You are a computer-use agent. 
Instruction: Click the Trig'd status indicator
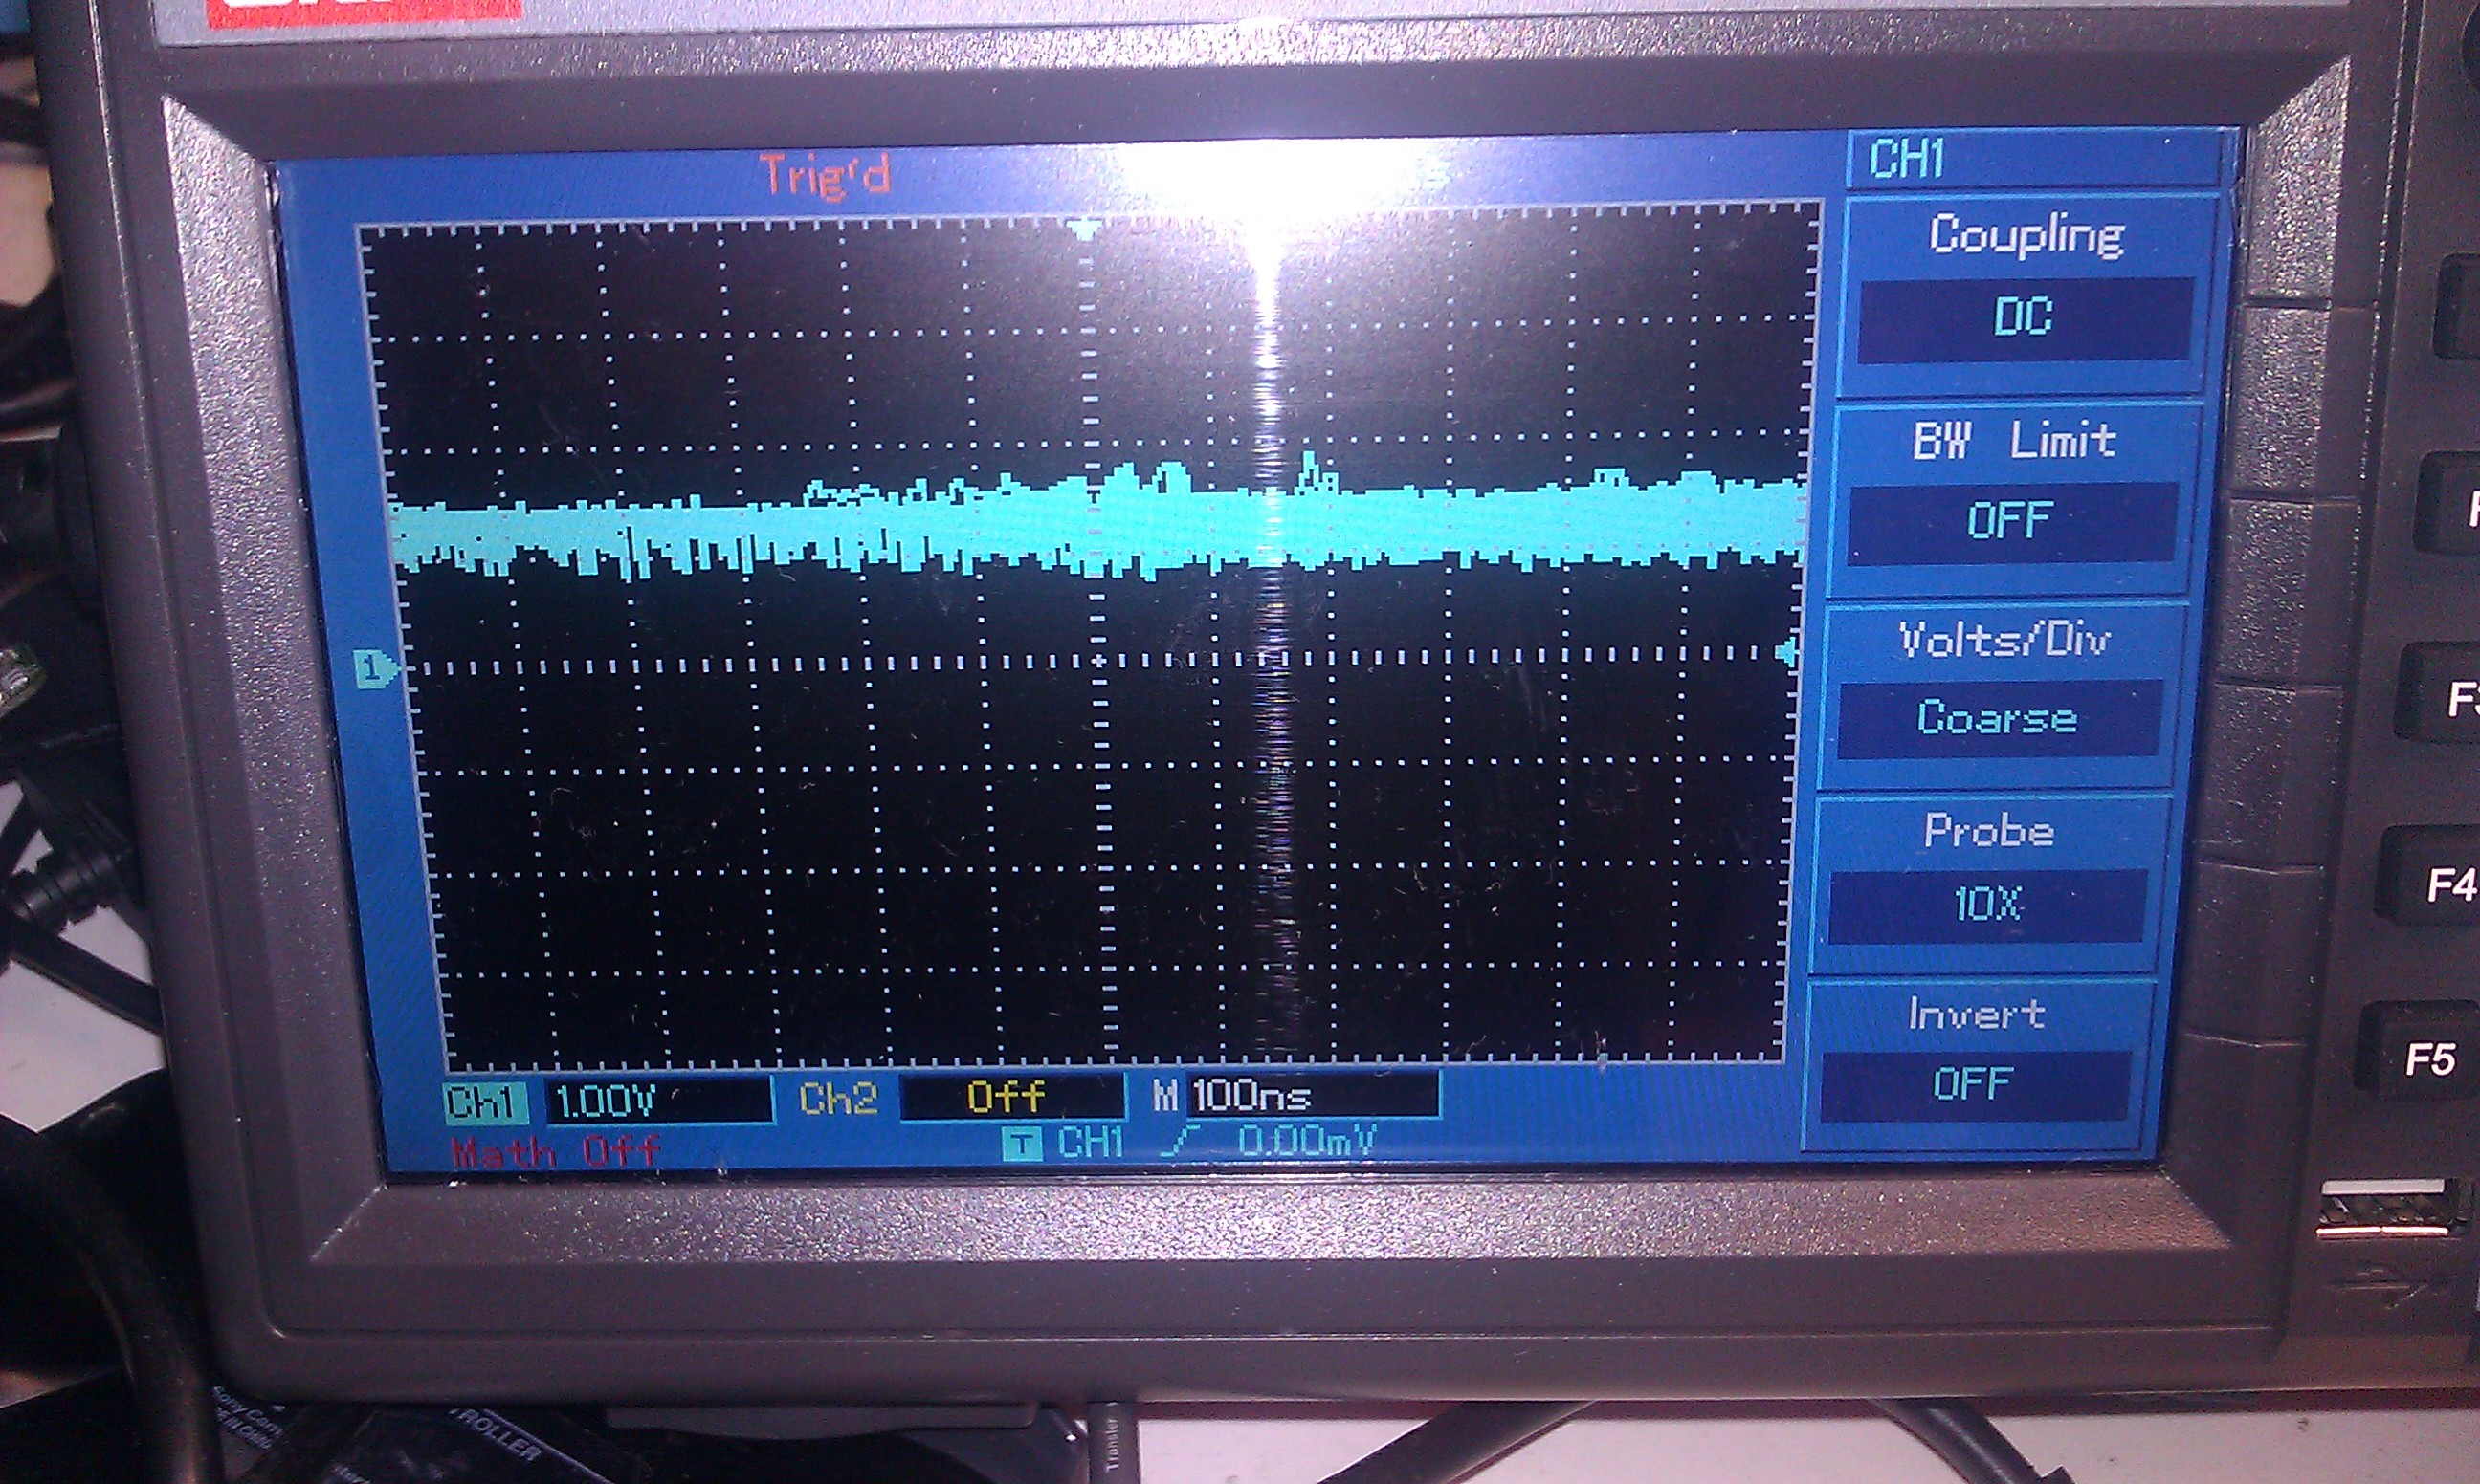tap(825, 176)
